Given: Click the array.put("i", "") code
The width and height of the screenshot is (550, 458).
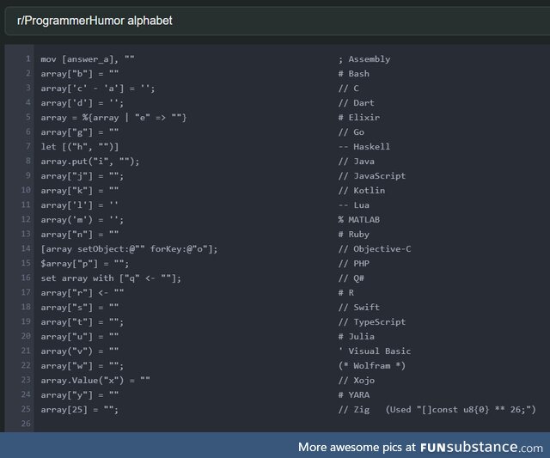Looking at the screenshot, I should coord(89,162).
